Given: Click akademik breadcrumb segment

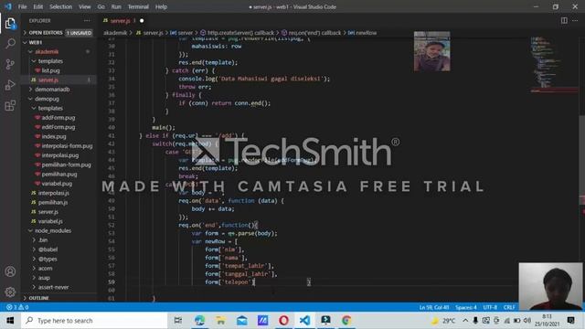Looking at the screenshot, I should click(x=115, y=33).
